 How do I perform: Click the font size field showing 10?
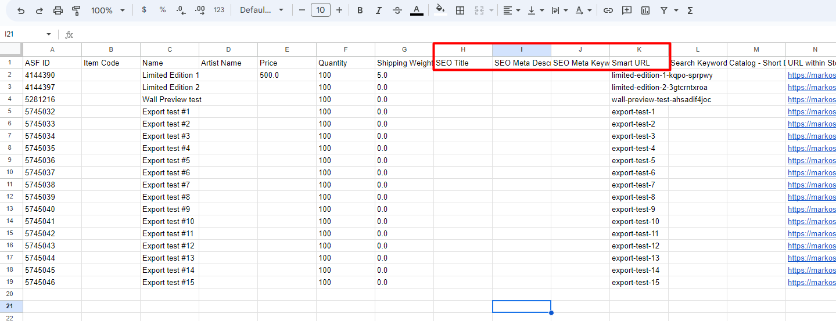[321, 10]
